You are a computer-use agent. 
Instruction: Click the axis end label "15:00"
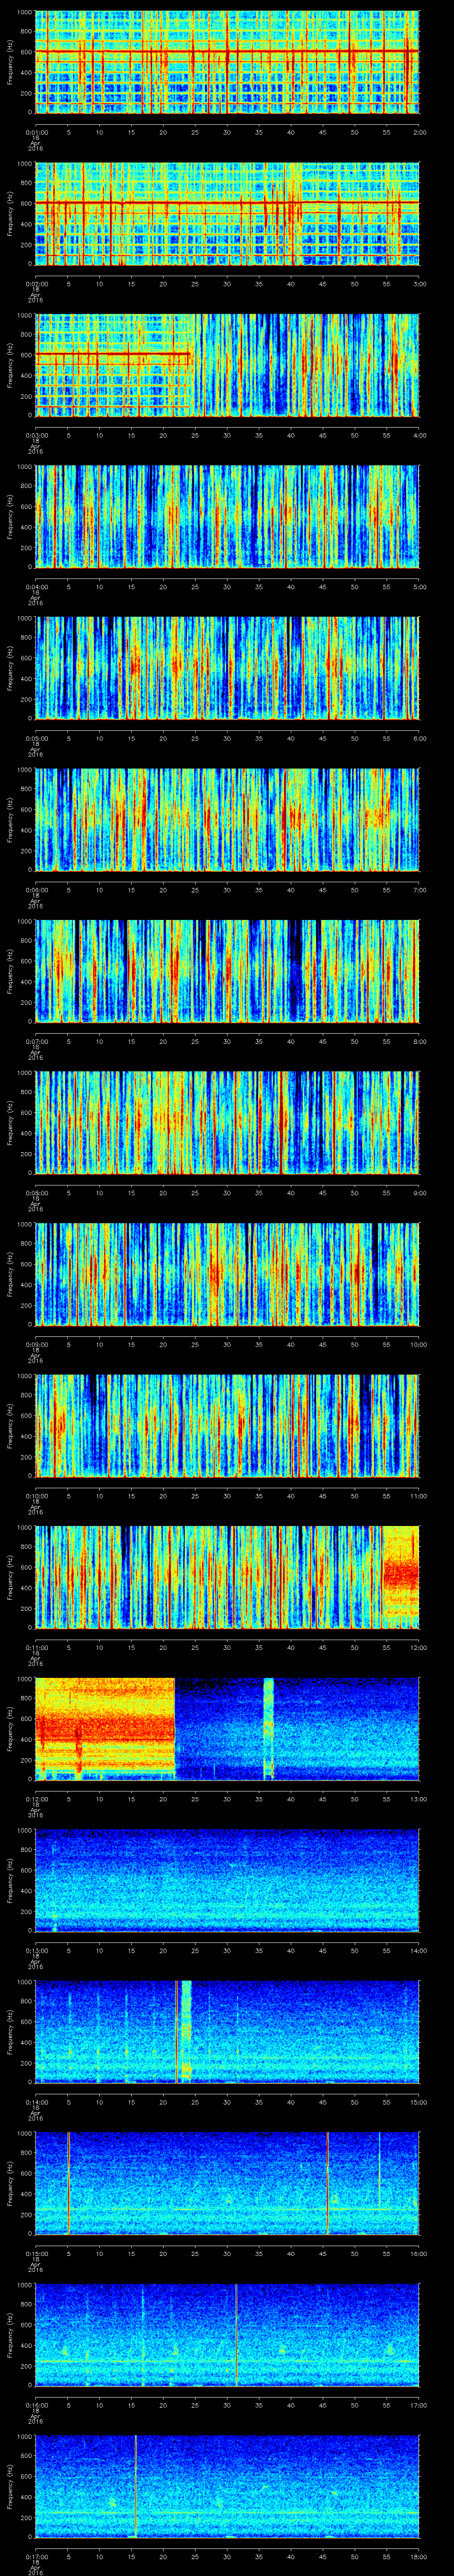pos(419,2102)
